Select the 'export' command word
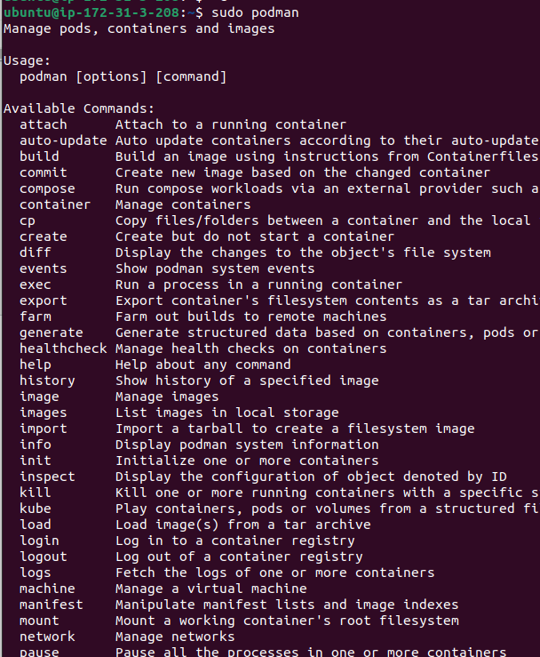This screenshot has height=657, width=540. point(44,300)
